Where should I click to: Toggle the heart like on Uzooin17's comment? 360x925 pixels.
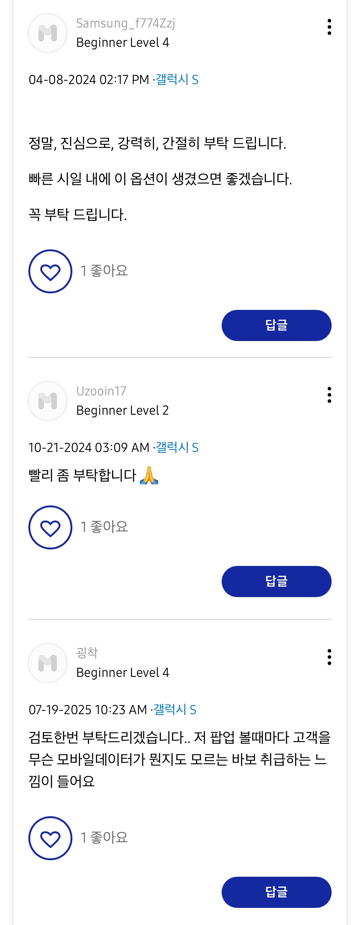tap(50, 527)
